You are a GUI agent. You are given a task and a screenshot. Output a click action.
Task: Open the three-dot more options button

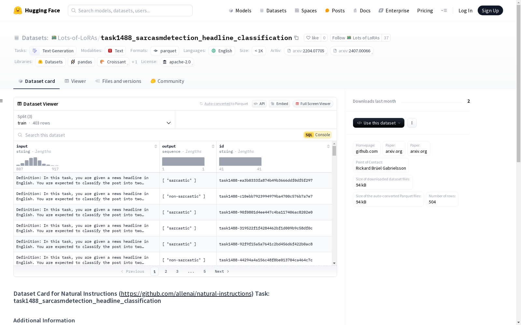(x=412, y=123)
